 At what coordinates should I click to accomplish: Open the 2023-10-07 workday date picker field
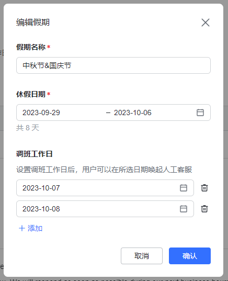coord(105,188)
